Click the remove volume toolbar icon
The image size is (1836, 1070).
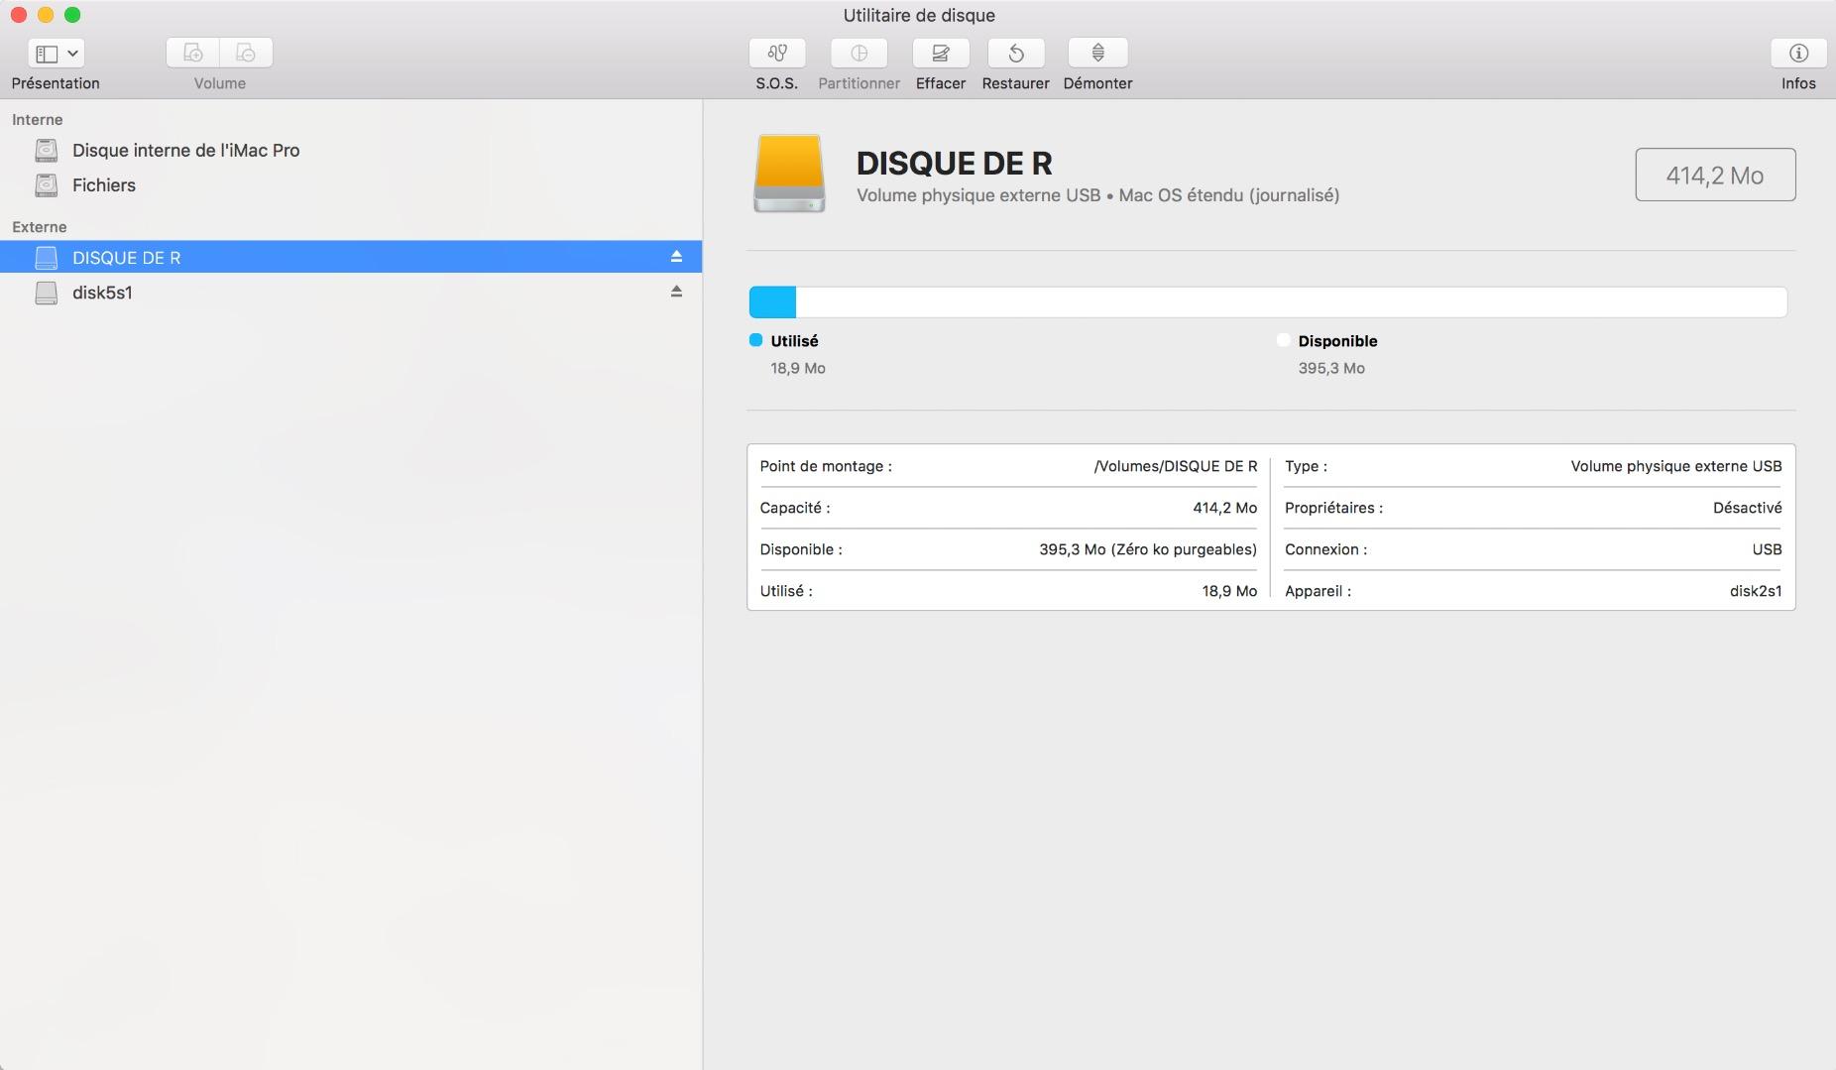[246, 54]
